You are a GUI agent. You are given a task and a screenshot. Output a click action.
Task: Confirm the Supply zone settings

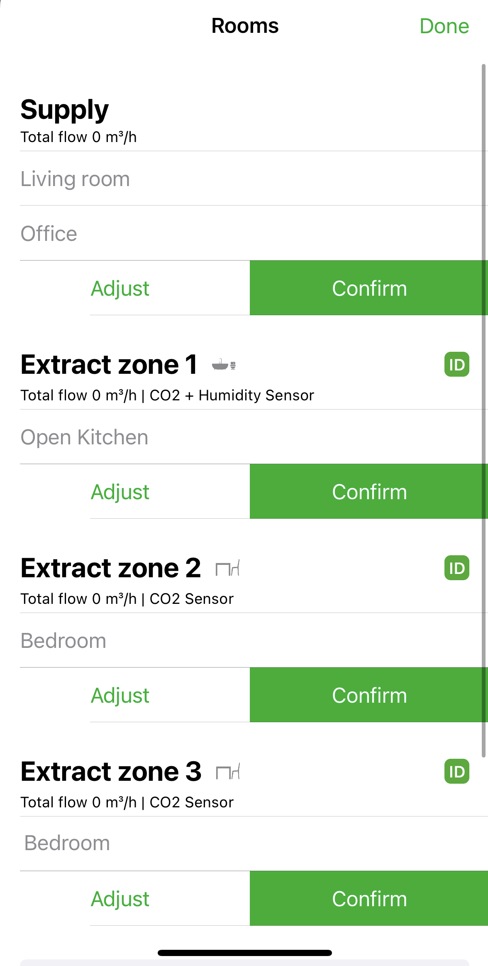click(x=369, y=288)
